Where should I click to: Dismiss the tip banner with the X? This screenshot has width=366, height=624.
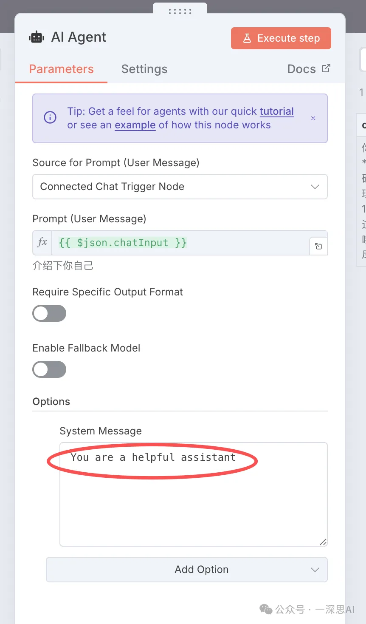313,118
